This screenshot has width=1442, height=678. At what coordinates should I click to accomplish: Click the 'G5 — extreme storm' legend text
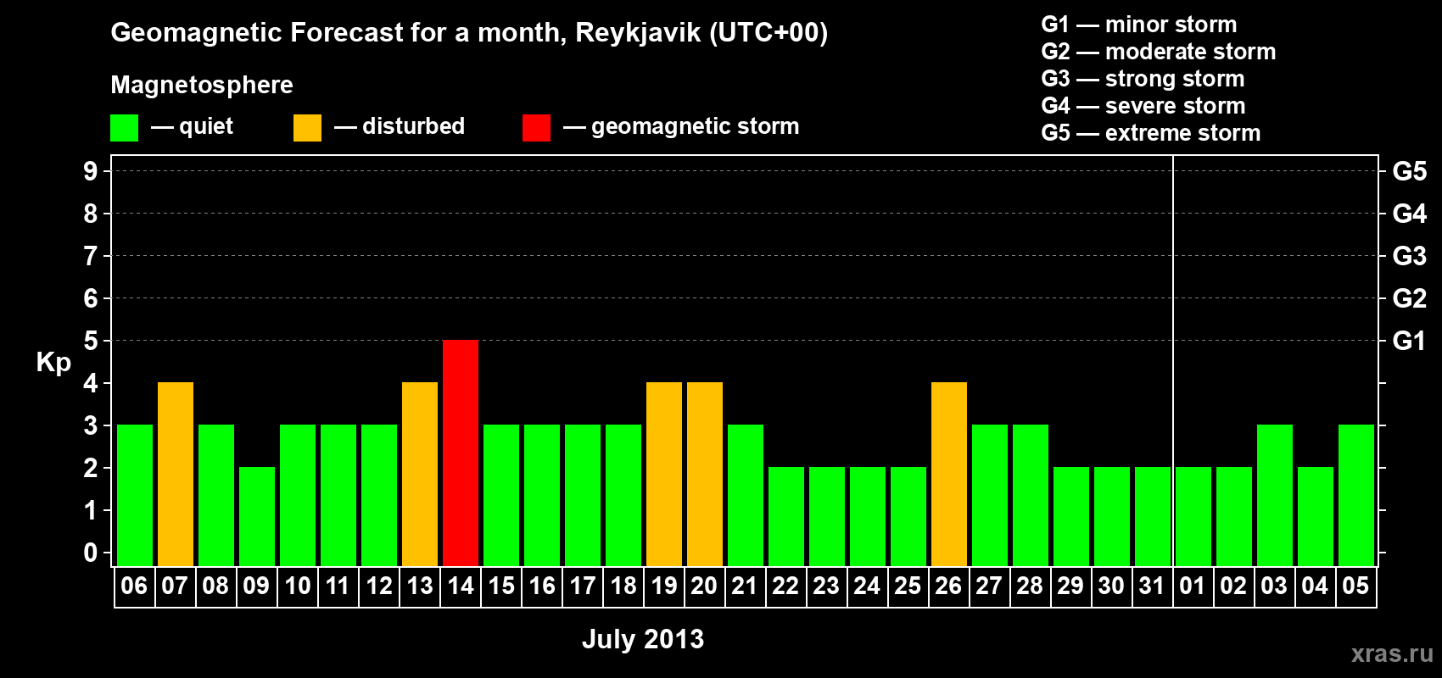1151,133
